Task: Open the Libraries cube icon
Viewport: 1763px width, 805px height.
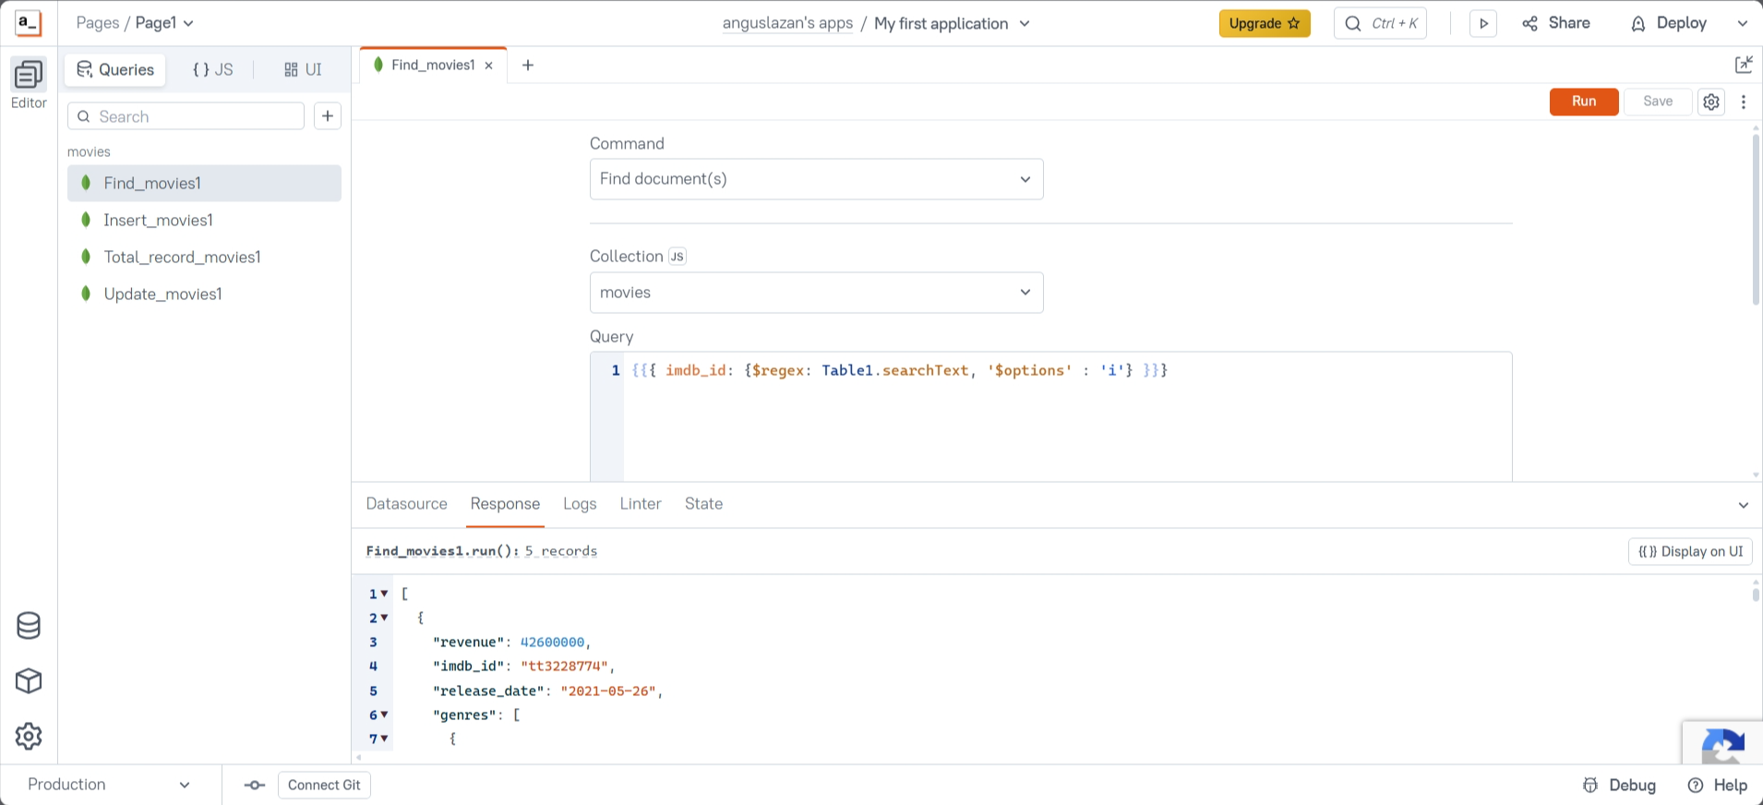Action: pyautogui.click(x=29, y=681)
